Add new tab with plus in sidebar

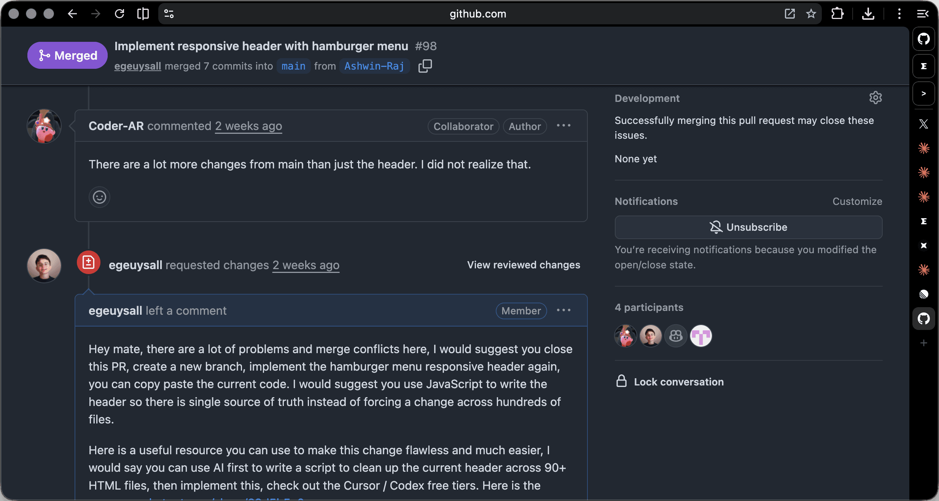coord(924,343)
